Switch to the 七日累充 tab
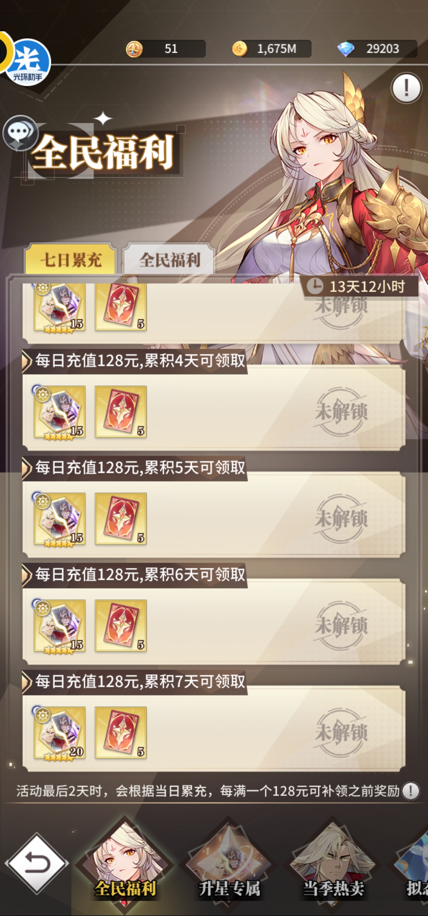Image resolution: width=428 pixels, height=916 pixels. [71, 260]
